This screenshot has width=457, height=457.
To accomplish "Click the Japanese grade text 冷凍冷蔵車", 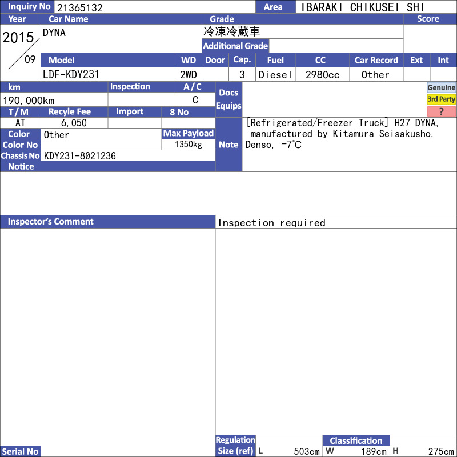I will coord(231,31).
